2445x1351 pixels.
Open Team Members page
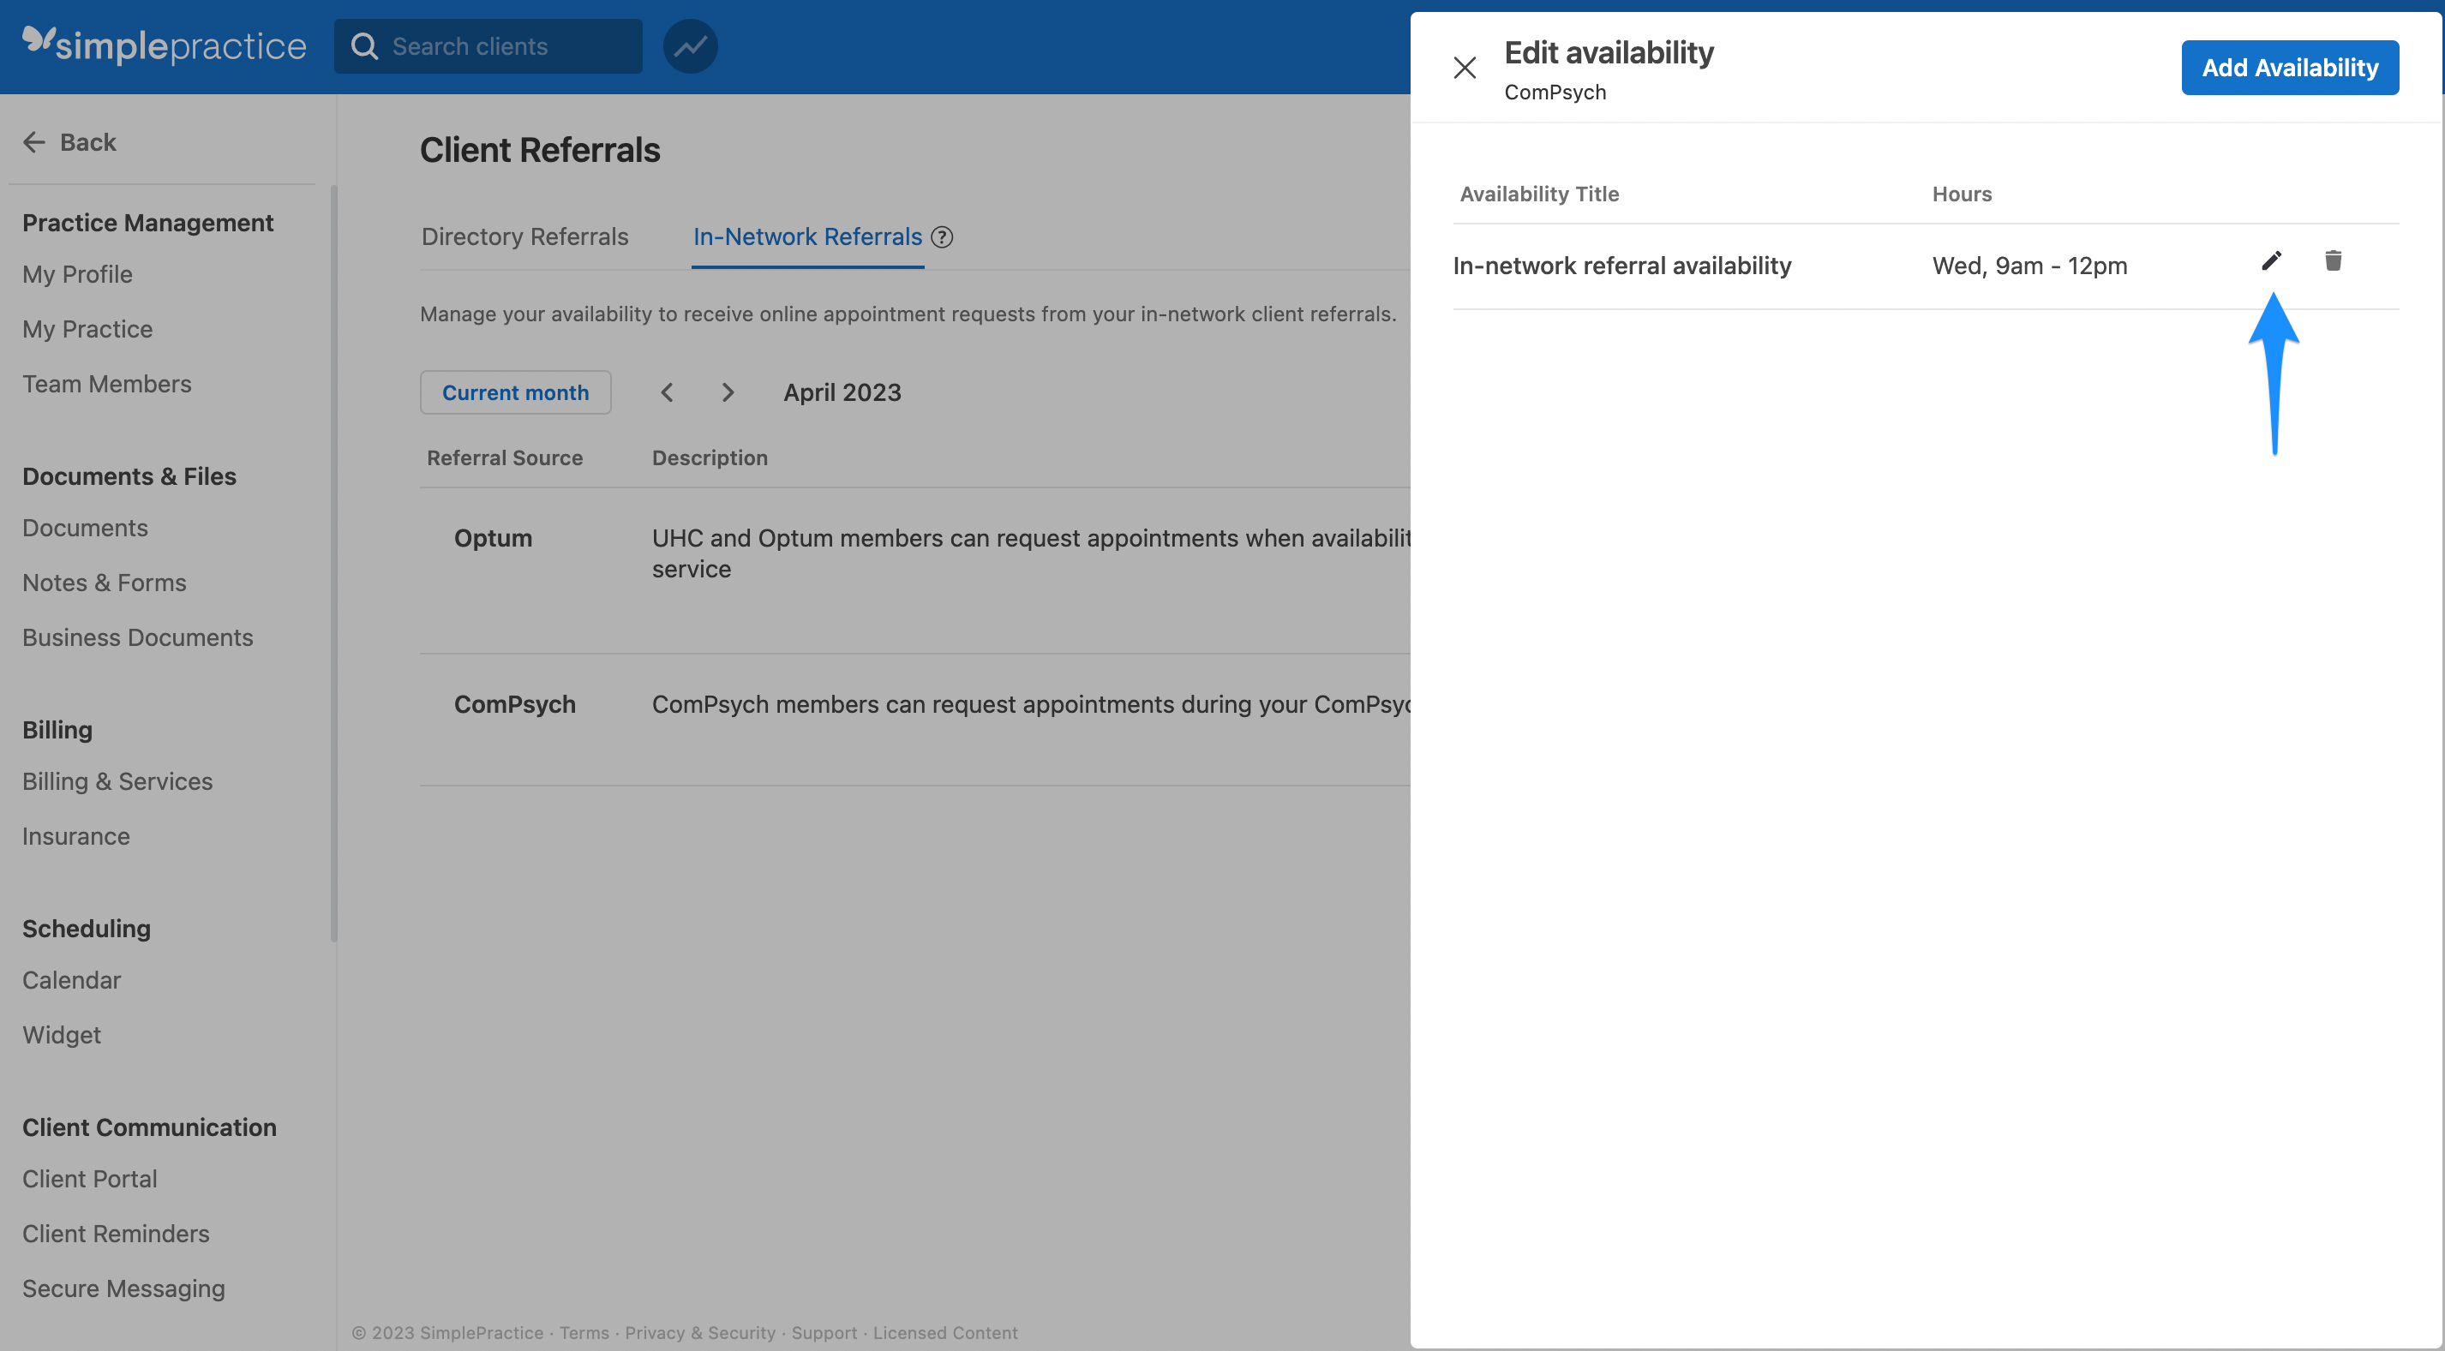click(x=106, y=383)
